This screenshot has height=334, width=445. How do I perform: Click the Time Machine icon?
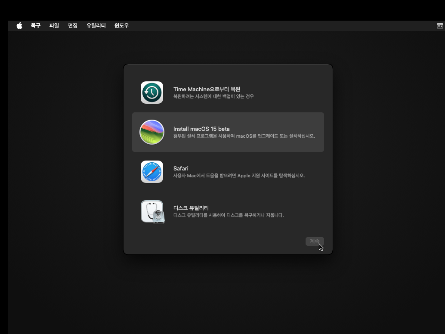152,93
